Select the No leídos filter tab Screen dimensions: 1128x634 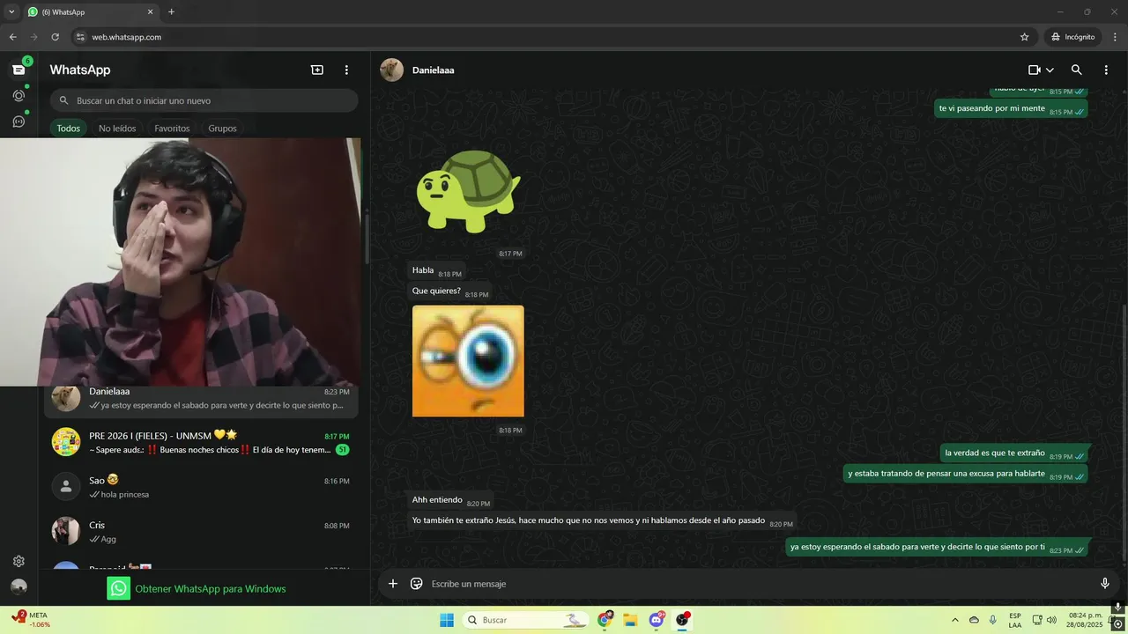(x=117, y=129)
